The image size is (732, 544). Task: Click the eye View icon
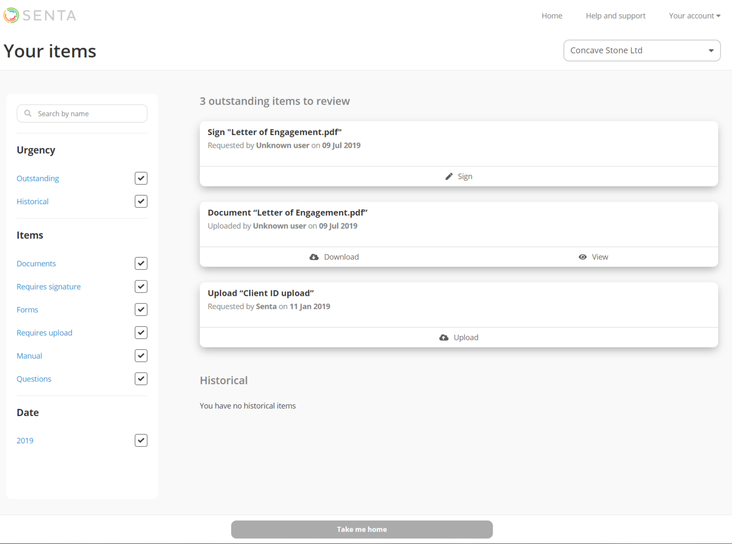click(x=582, y=257)
